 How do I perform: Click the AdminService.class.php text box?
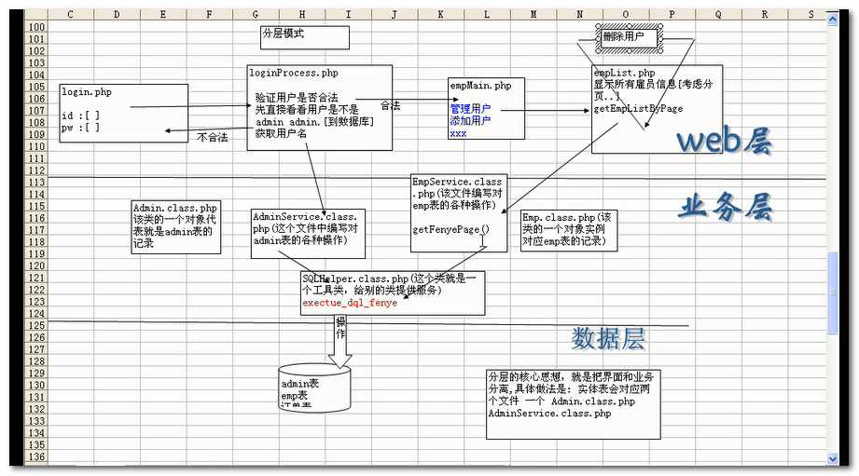pyautogui.click(x=308, y=234)
